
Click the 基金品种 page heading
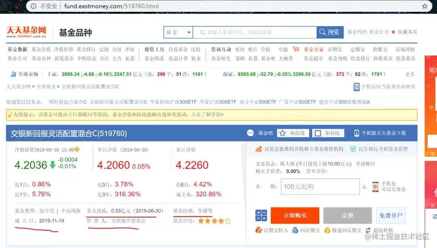pos(75,33)
